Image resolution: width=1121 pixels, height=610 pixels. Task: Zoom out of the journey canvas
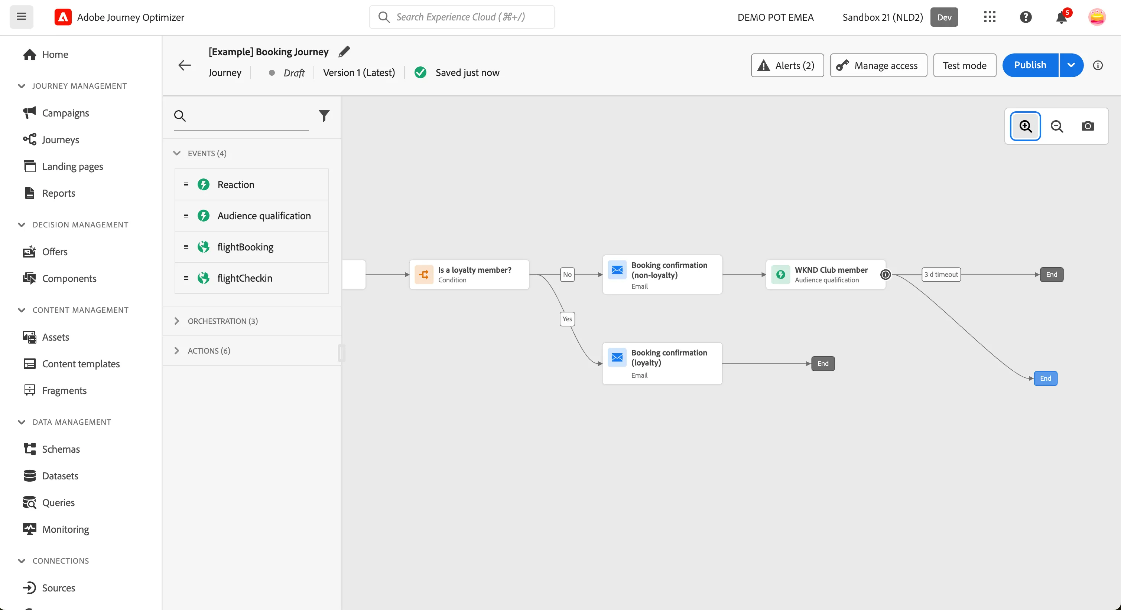(x=1057, y=126)
